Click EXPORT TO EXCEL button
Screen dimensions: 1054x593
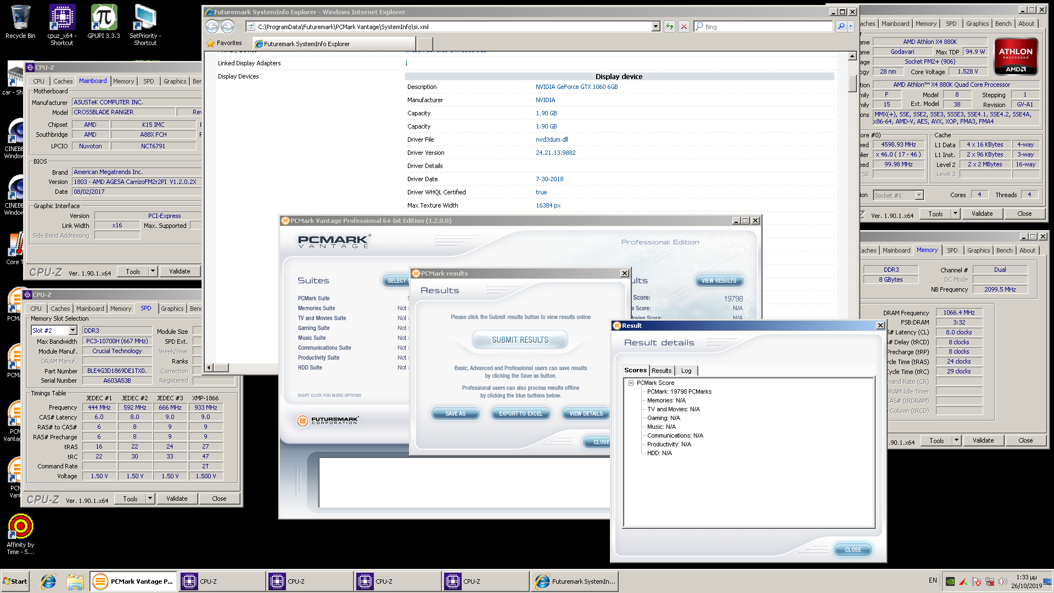520,413
